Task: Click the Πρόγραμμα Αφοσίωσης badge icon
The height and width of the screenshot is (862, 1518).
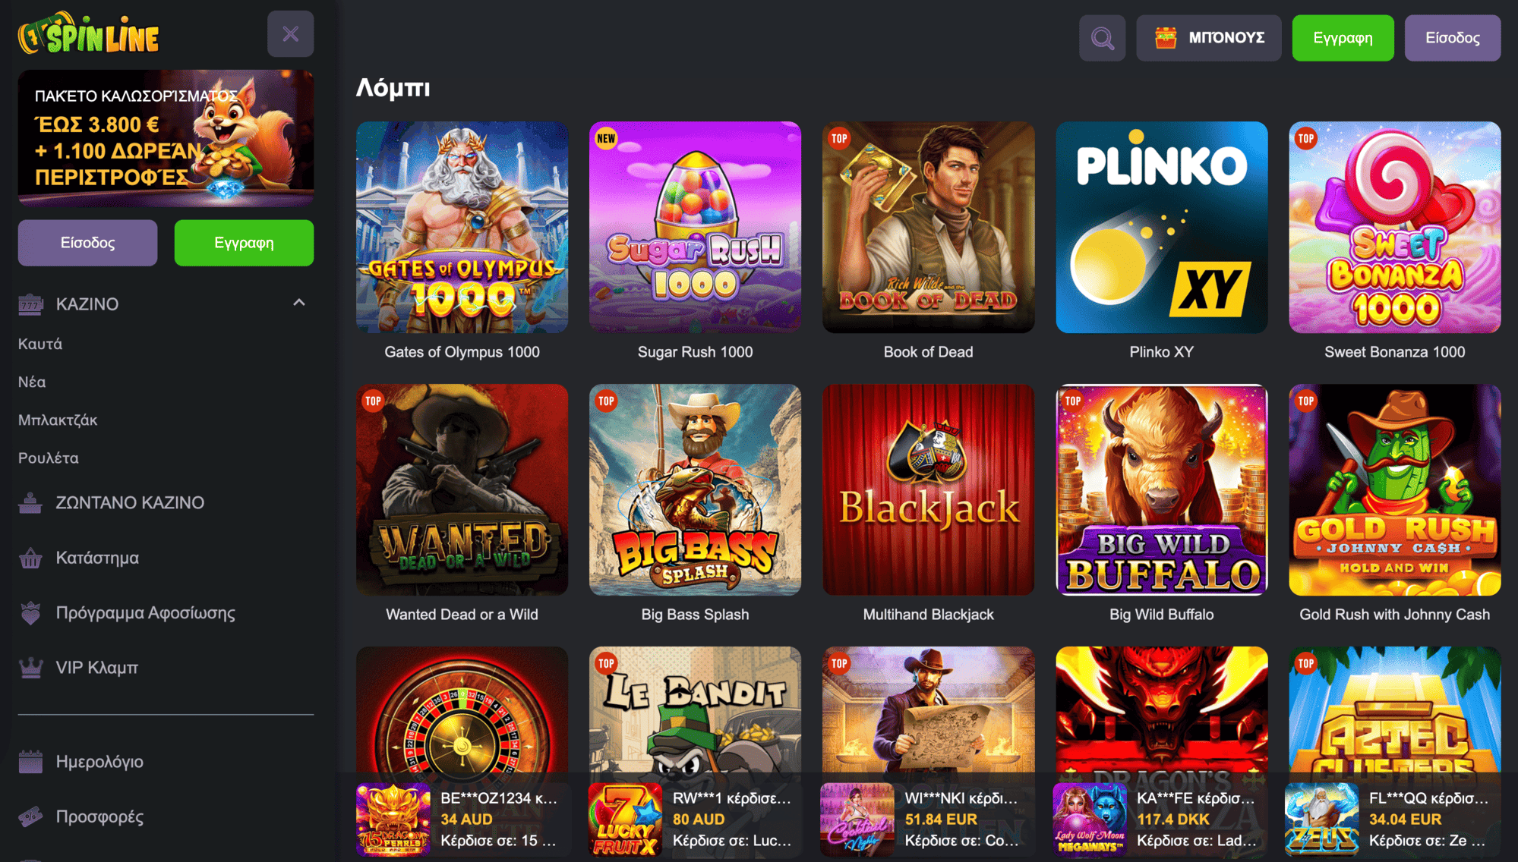Action: pyautogui.click(x=30, y=612)
